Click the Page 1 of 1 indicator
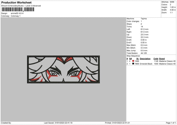This screenshot has width=177, height=125. click(171, 123)
